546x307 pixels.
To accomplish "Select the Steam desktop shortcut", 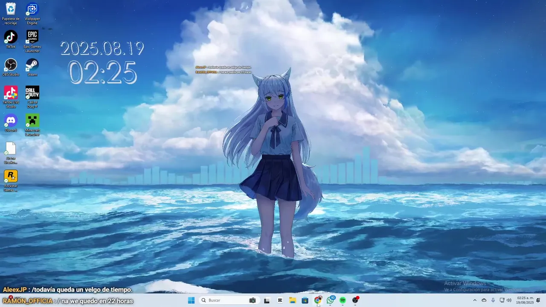I will point(32,67).
